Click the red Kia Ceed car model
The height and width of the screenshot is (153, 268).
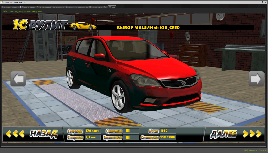tap(134, 74)
